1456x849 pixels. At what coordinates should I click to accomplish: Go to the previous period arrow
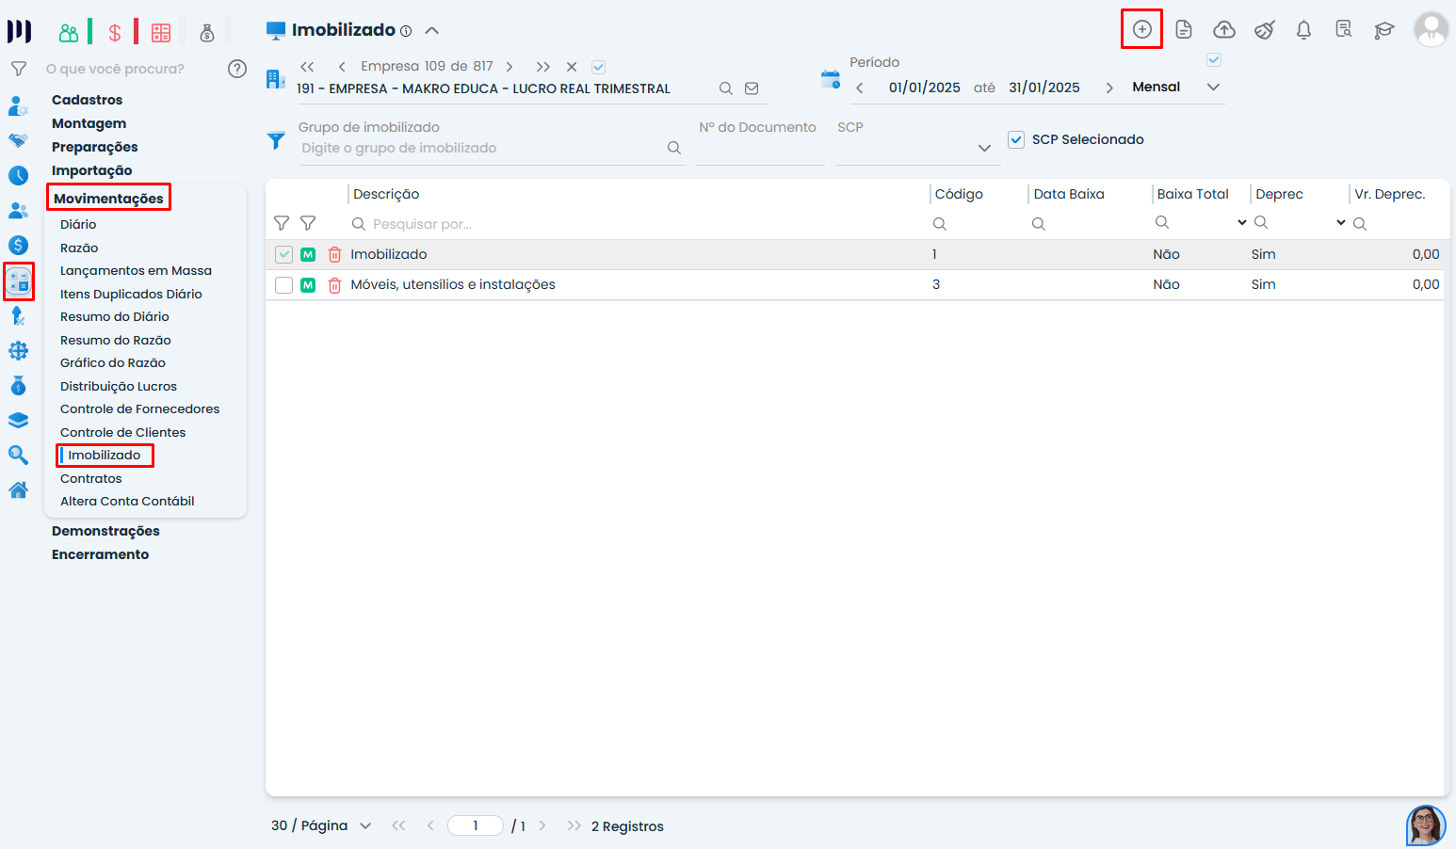[x=860, y=88]
